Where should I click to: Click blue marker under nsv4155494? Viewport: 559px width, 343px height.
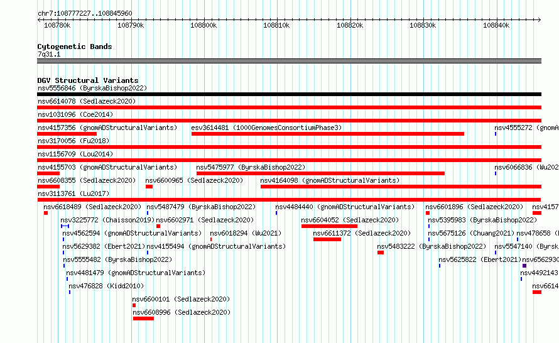148,253
